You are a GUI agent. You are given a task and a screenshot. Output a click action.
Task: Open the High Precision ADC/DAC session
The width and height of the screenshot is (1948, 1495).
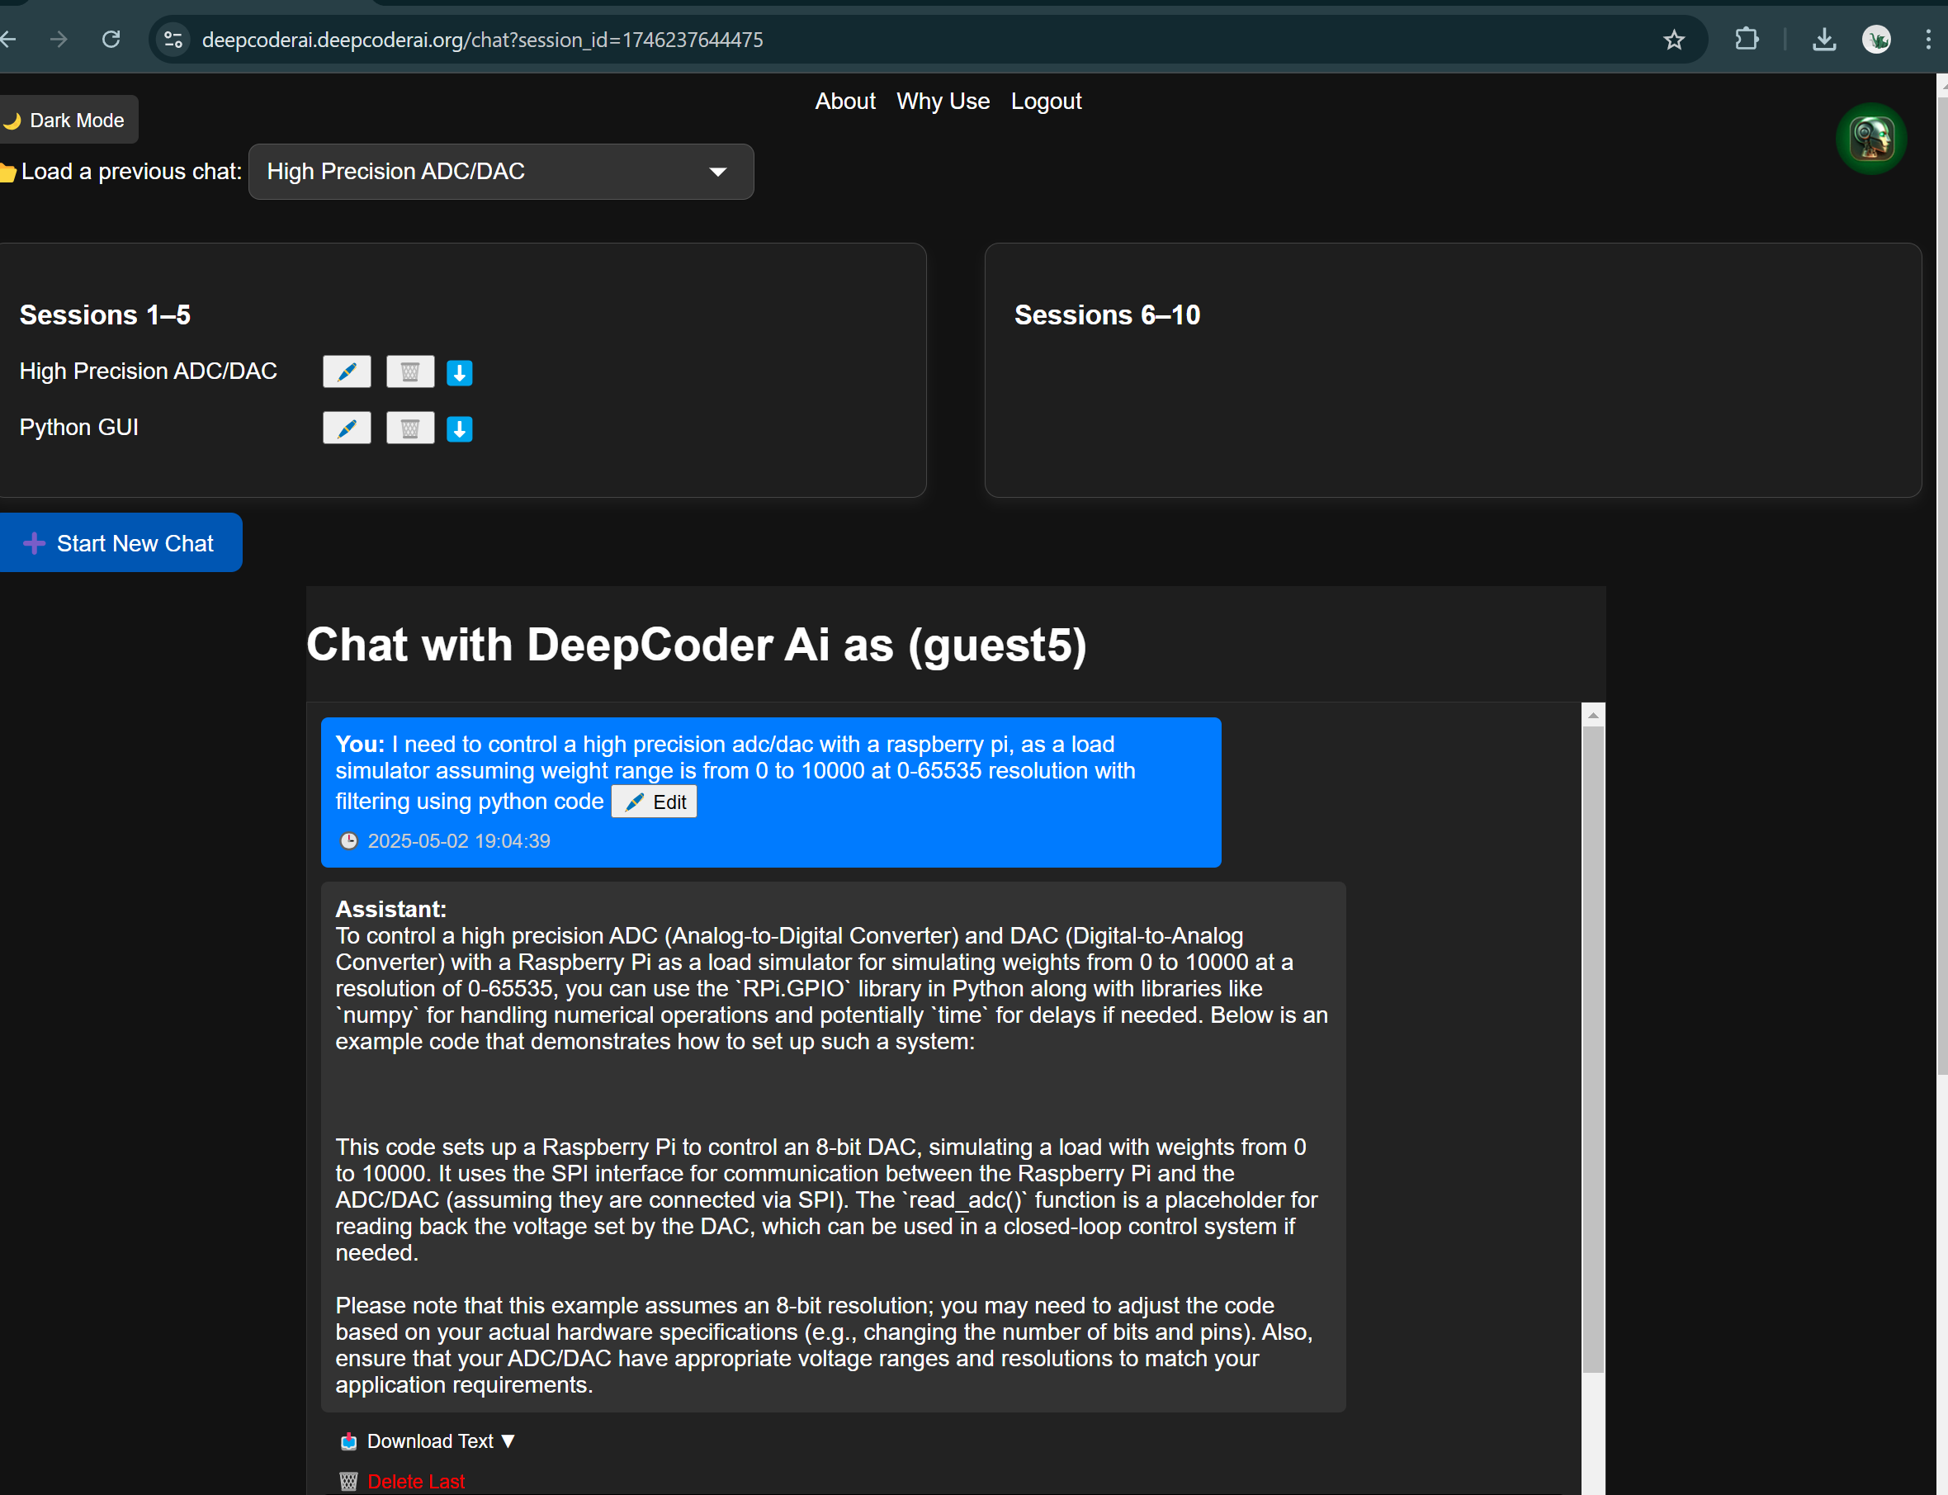coord(149,371)
